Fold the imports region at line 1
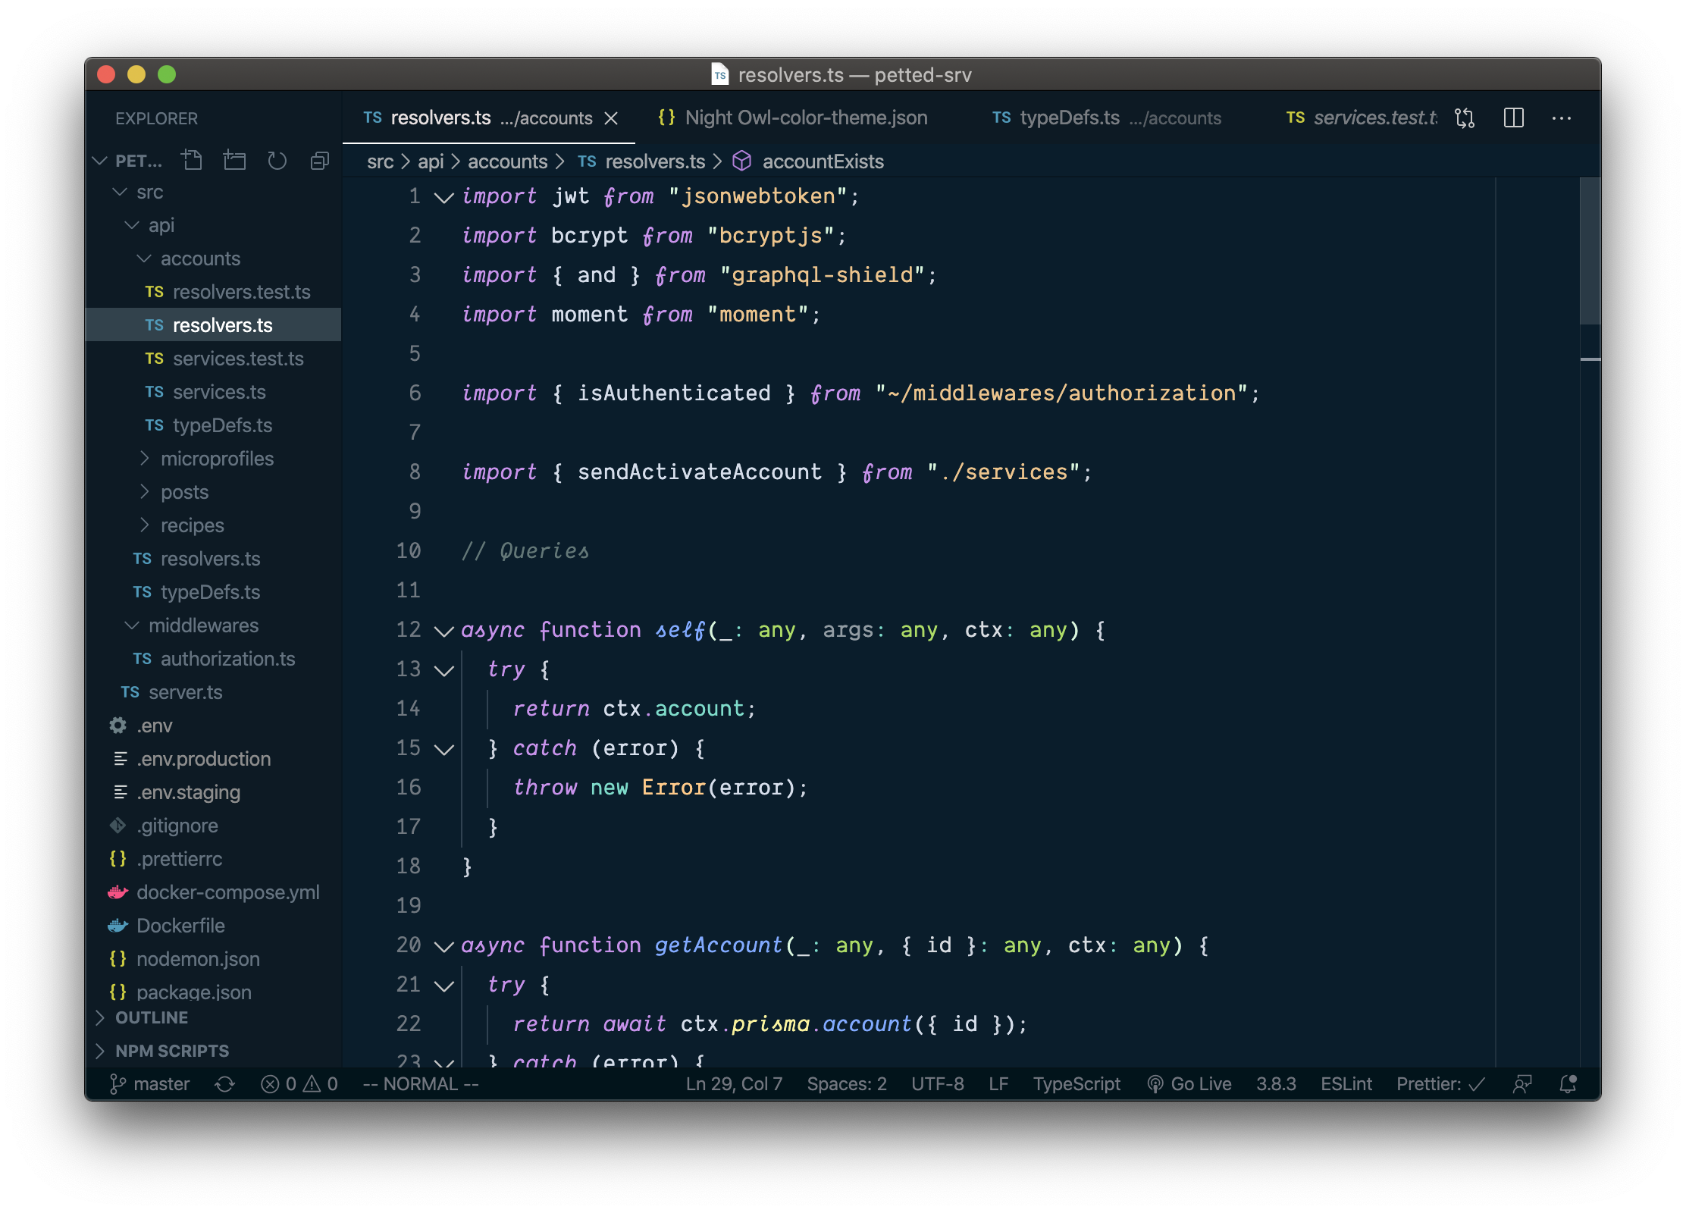1686x1213 pixels. point(443,197)
